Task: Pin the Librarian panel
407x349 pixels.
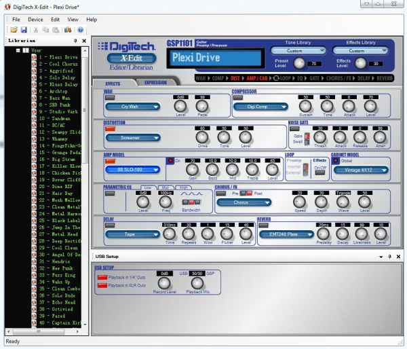Action: click(75, 41)
